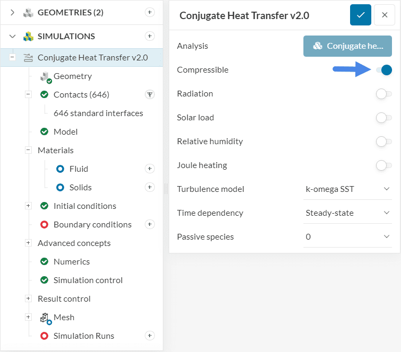Click the add simulation plus icon
The height and width of the screenshot is (352, 401).
pyautogui.click(x=150, y=36)
